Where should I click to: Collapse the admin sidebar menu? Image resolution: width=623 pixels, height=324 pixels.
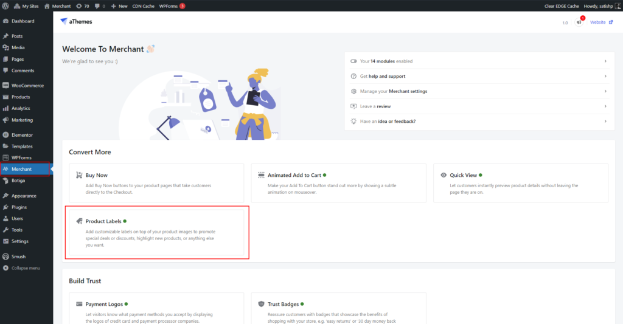click(x=22, y=268)
